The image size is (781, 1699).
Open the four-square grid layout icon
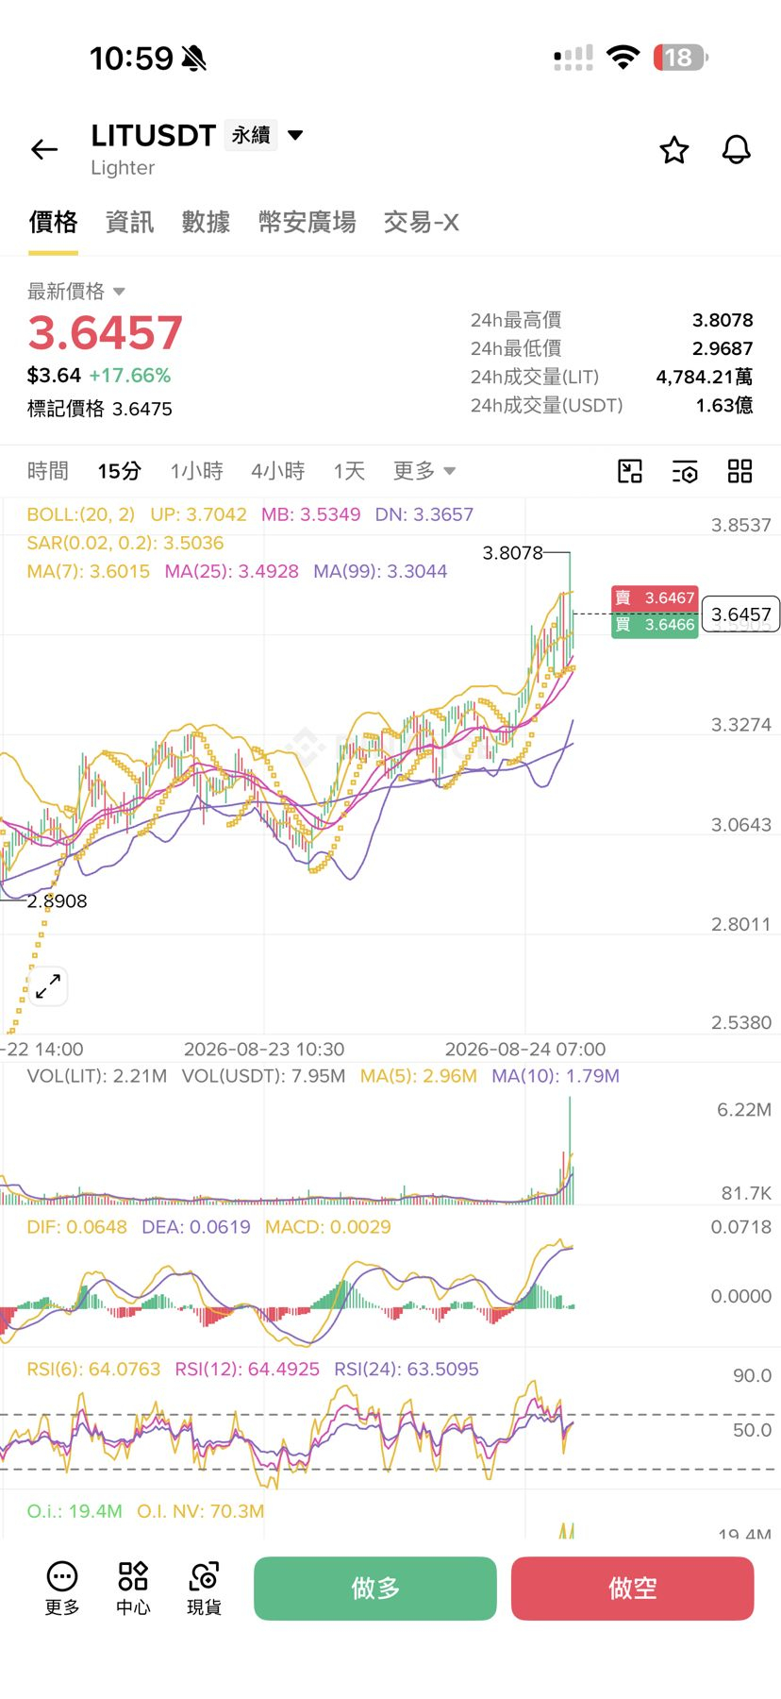click(x=739, y=471)
